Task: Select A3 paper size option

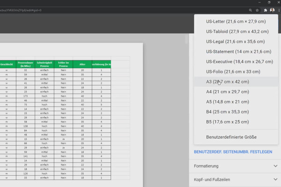Action: coord(236,82)
